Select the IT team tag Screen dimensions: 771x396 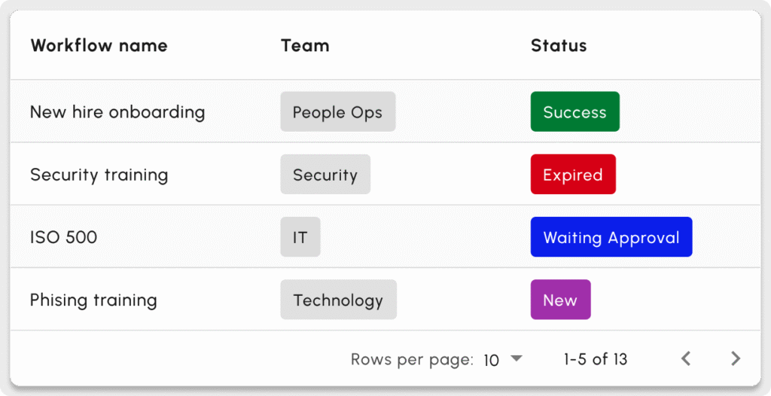coord(300,237)
